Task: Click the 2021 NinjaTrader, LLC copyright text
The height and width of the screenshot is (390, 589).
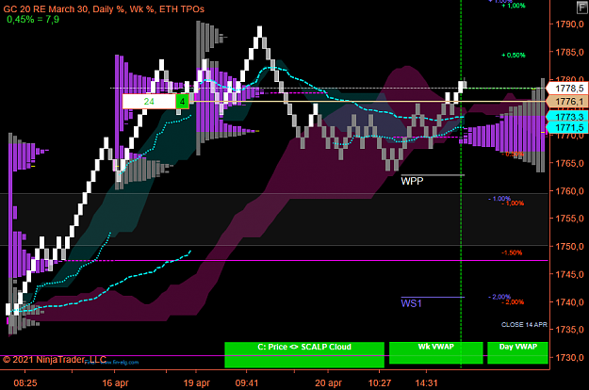Action: 55,360
